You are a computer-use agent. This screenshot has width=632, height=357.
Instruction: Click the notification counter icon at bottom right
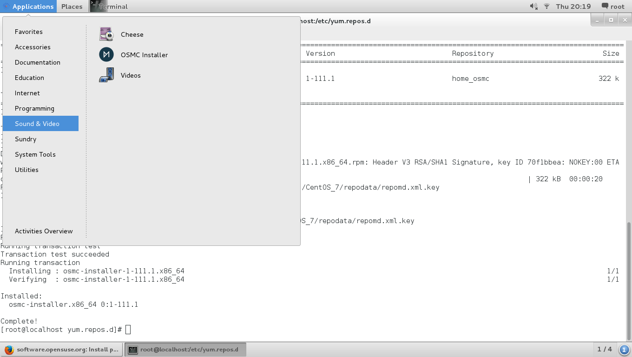click(624, 349)
